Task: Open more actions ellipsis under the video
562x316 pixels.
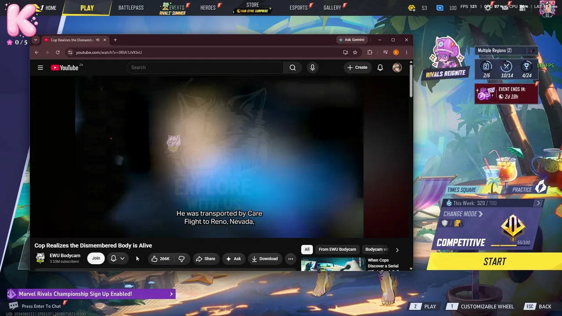Action: (290, 259)
